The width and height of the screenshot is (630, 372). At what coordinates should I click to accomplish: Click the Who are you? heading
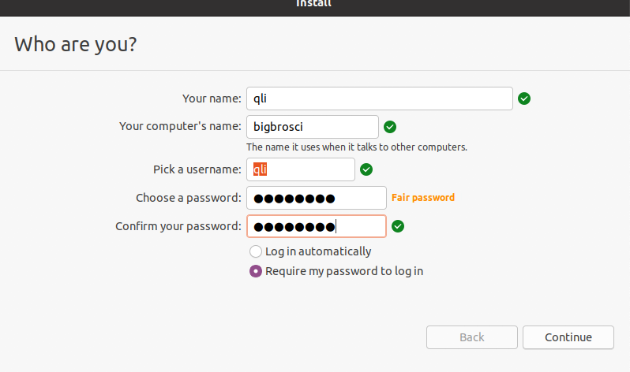[x=75, y=44]
